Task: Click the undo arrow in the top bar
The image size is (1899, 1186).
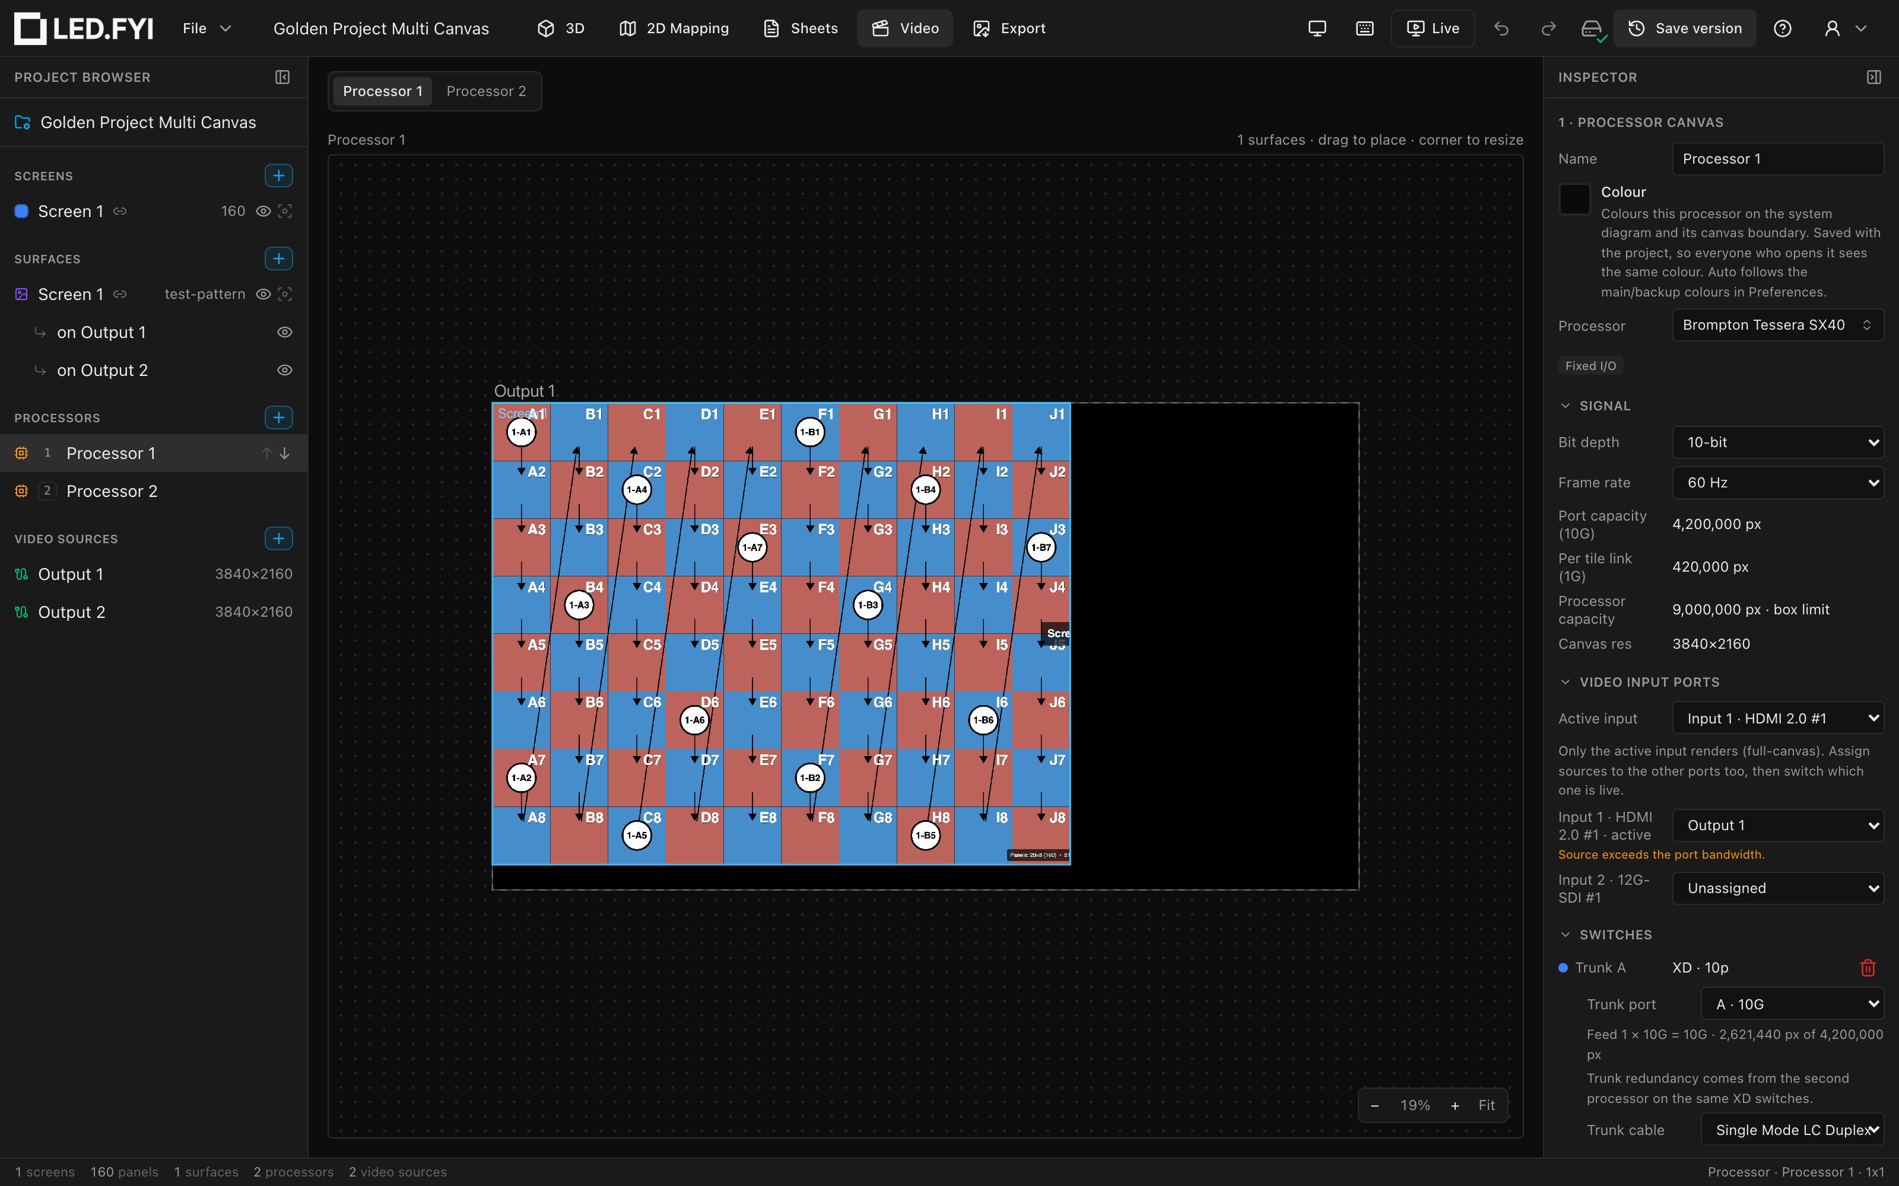Action: 1501,28
